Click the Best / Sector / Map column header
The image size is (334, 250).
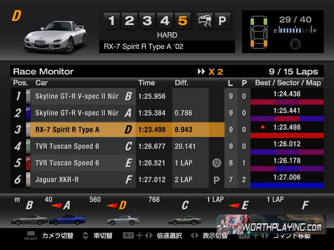(288, 83)
